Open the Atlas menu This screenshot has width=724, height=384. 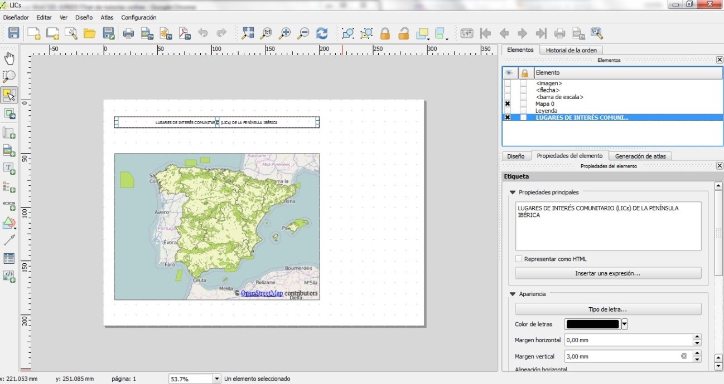click(107, 17)
